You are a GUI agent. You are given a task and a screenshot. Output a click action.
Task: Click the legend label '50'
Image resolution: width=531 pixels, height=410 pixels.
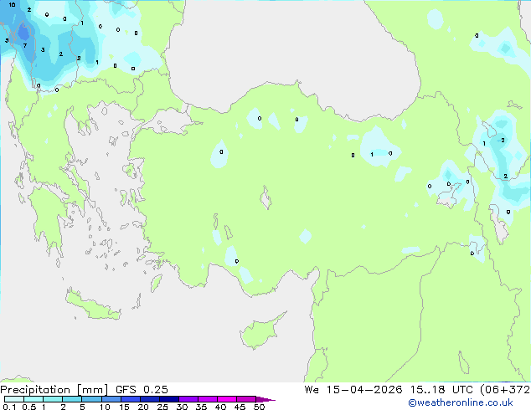259,407
